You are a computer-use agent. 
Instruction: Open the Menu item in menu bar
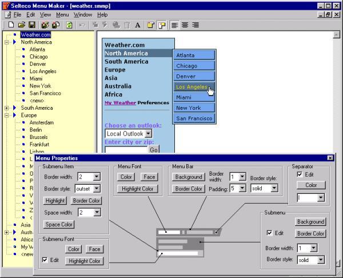pos(62,15)
